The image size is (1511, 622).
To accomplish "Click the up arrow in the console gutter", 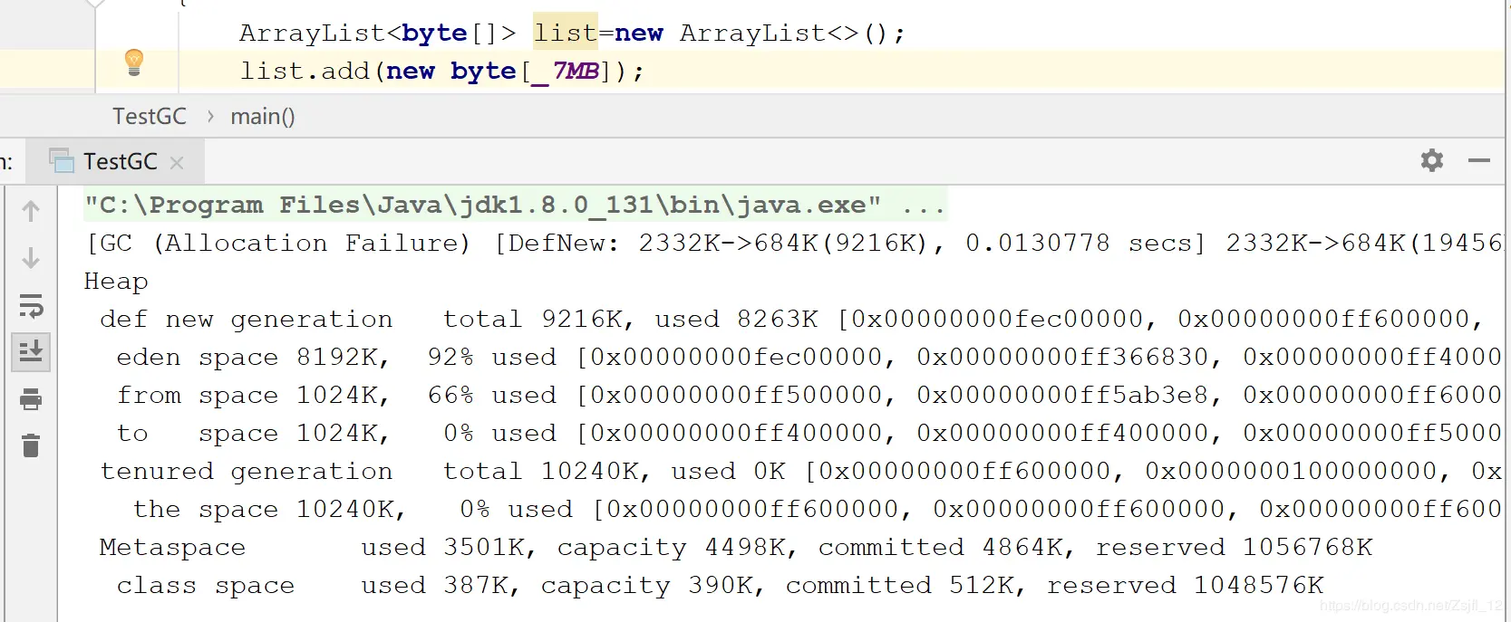I will [x=31, y=211].
